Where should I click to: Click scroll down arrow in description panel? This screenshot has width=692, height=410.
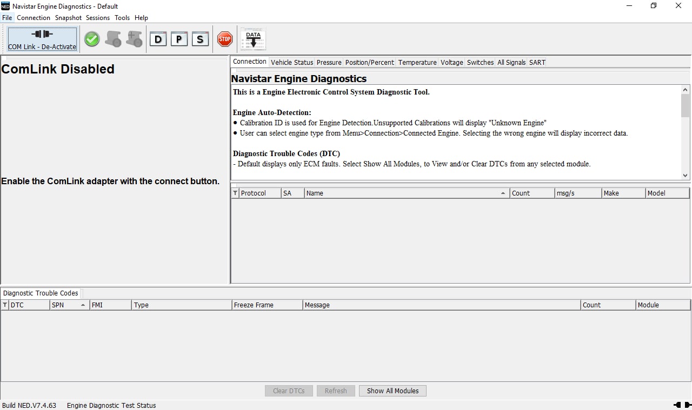686,175
